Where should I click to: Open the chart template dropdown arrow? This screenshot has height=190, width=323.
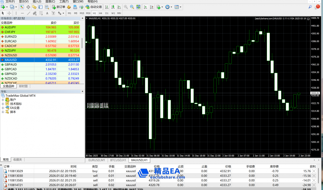point(181,7)
